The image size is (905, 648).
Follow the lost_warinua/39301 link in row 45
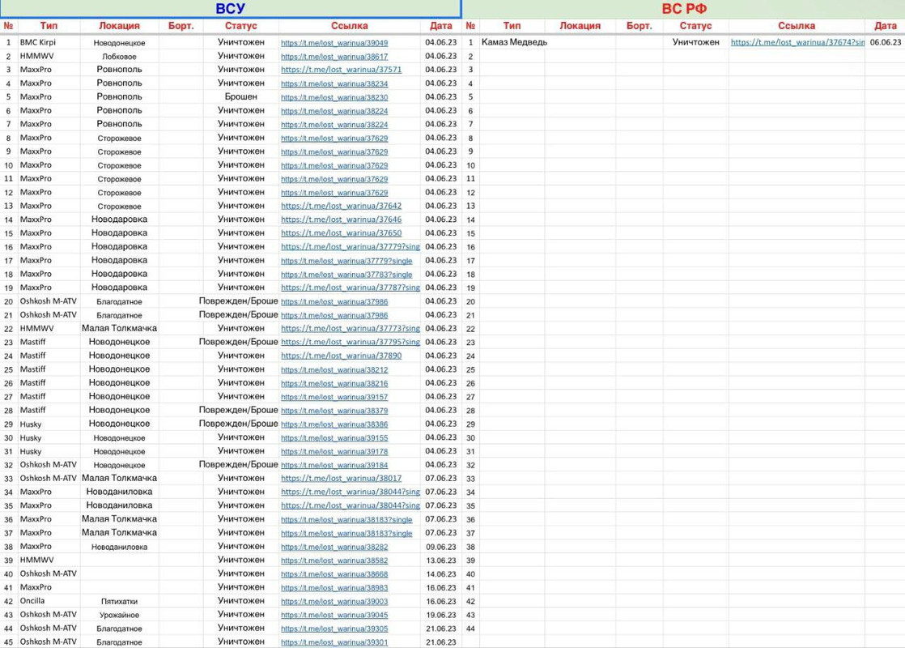[334, 642]
